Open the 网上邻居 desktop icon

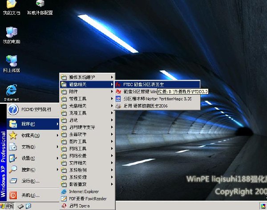pyautogui.click(x=12, y=64)
